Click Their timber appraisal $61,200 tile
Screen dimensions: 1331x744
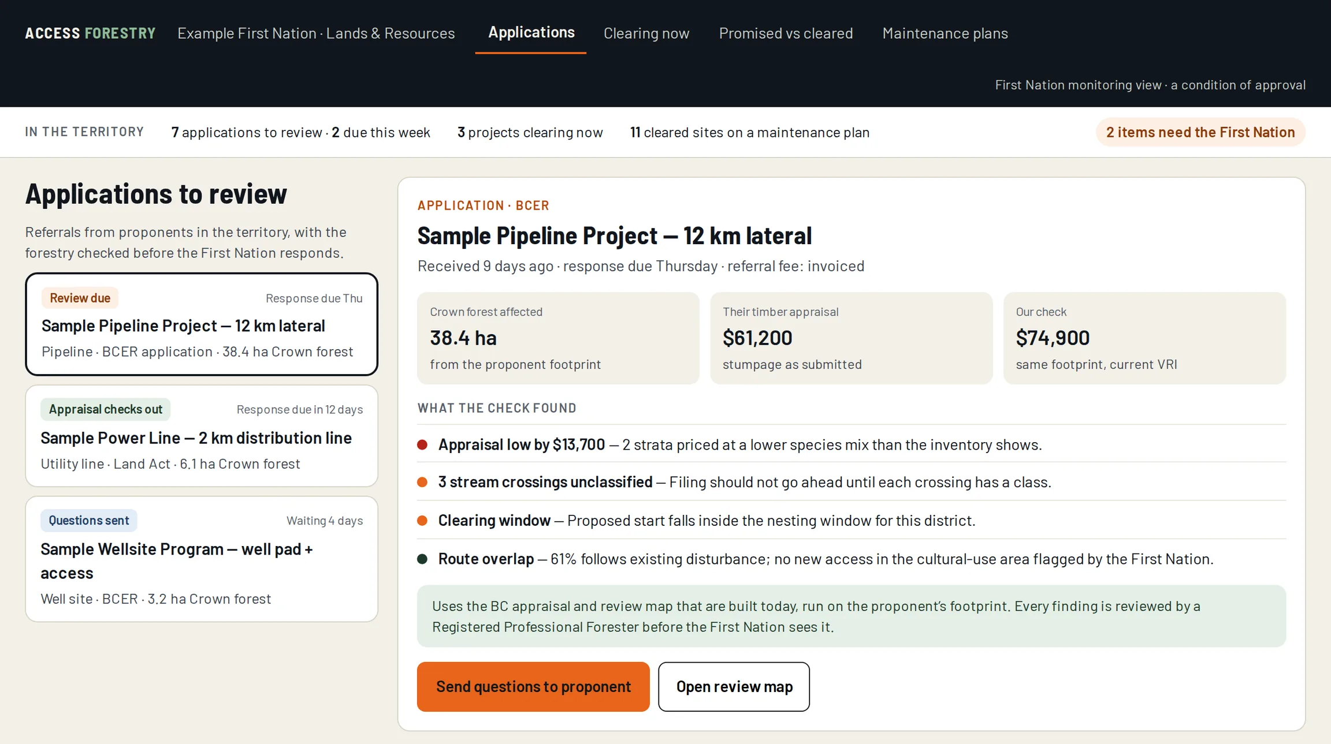pos(851,338)
